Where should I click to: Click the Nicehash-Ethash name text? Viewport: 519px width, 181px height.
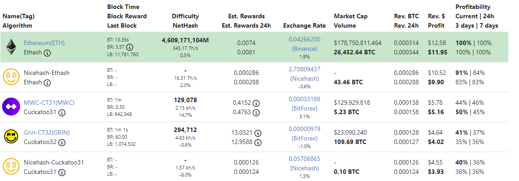[47, 73]
